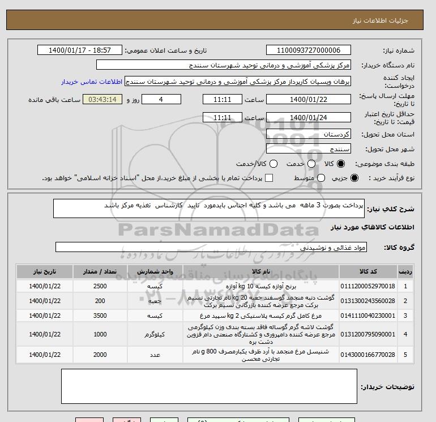Click the نام کالا column header
This screenshot has width=436, height=422.
(x=261, y=271)
